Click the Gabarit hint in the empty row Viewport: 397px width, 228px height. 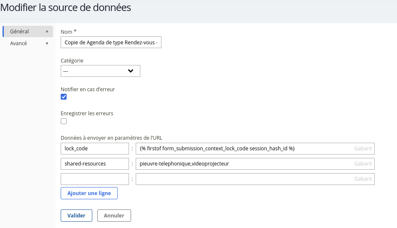[363, 179]
